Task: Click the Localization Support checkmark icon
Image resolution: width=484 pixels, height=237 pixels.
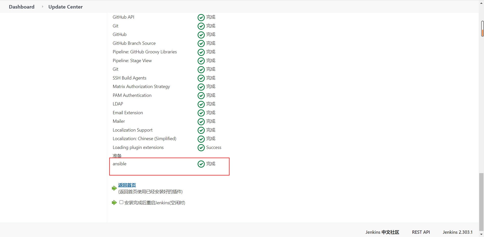Action: pyautogui.click(x=201, y=130)
